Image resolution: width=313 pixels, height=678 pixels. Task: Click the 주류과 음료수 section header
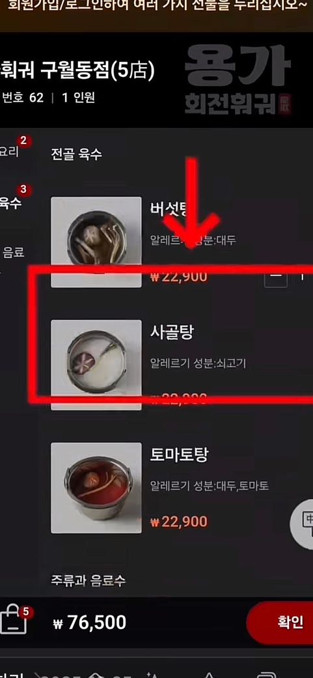pos(88,580)
